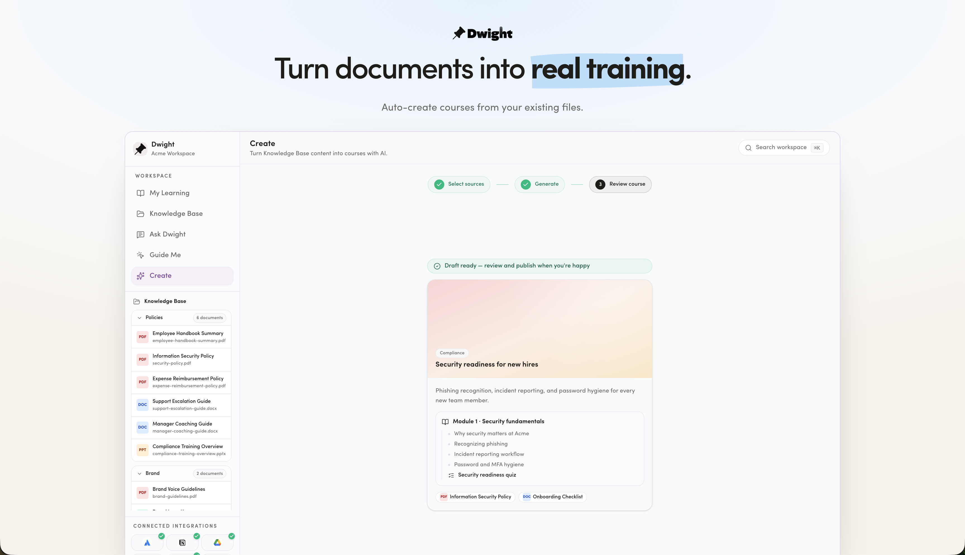Click the check-circle icon in Draft ready banner
This screenshot has height=555, width=965.
[x=437, y=266]
